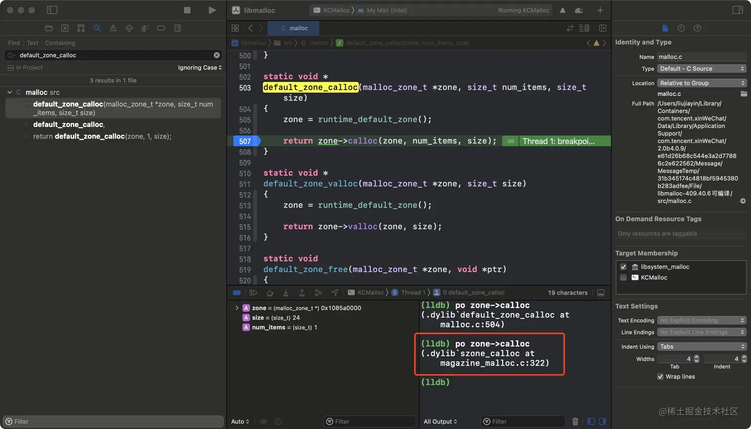Open the Test navigator diamond icon
Viewport: 751px width, 429px height.
tap(129, 28)
